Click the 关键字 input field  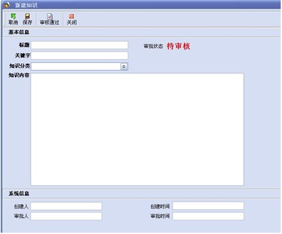(x=80, y=55)
